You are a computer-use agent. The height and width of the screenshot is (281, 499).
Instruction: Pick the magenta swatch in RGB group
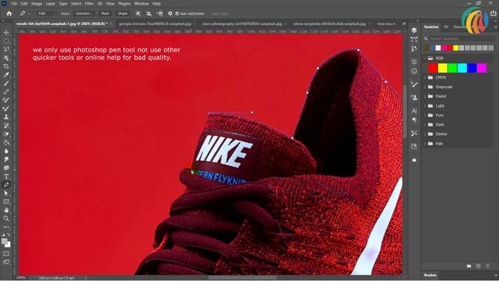click(482, 68)
